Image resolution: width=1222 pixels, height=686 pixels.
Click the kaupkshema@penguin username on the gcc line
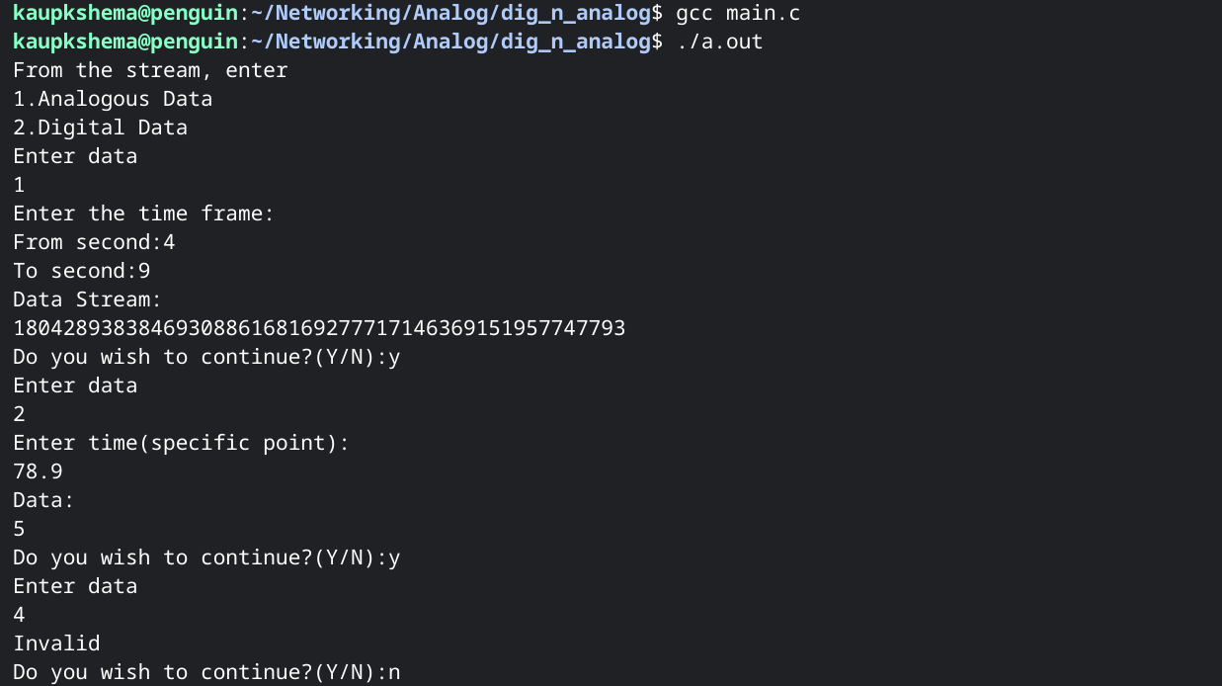coord(125,14)
